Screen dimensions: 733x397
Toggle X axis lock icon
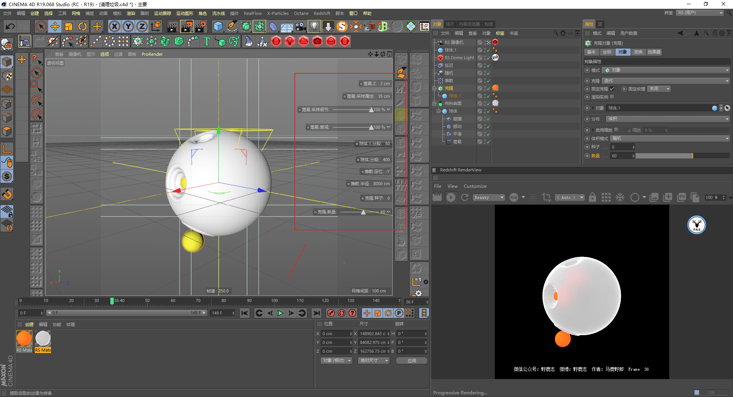tap(114, 26)
